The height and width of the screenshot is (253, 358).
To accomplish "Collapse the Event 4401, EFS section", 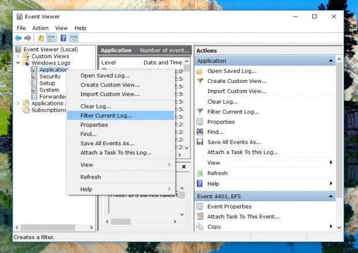I will [331, 197].
